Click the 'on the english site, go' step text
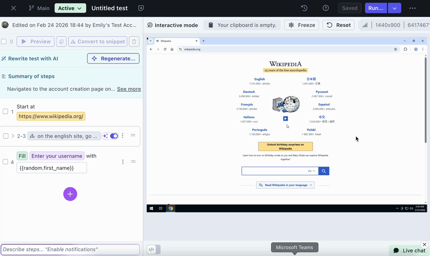 point(67,136)
